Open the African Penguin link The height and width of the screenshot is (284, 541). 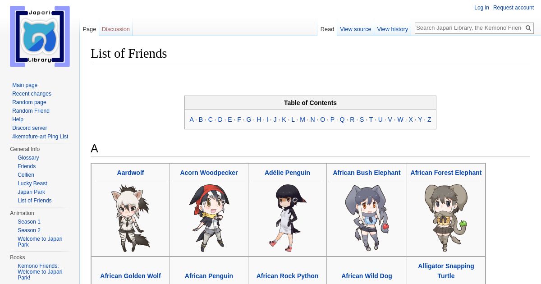(x=209, y=276)
